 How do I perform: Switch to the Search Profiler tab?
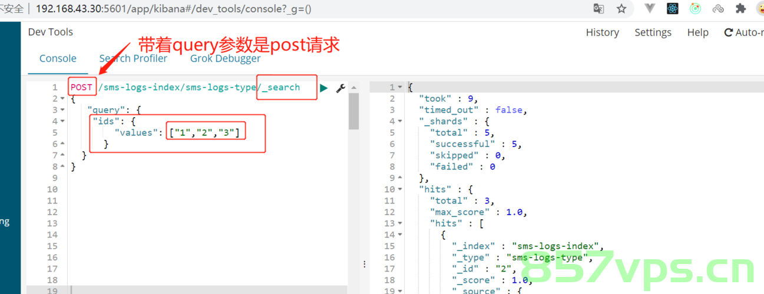pyautogui.click(x=133, y=58)
